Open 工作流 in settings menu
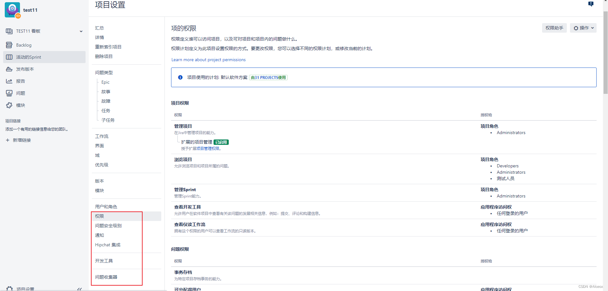The height and width of the screenshot is (291, 608). coord(102,136)
